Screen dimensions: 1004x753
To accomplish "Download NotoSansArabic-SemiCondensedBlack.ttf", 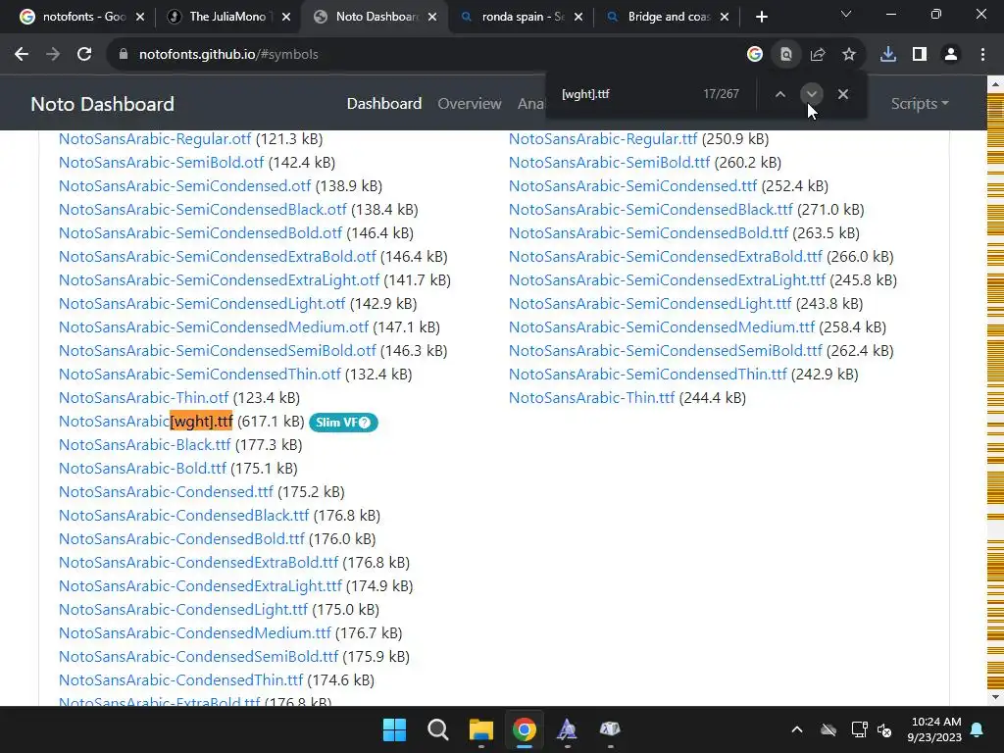I will pos(651,210).
